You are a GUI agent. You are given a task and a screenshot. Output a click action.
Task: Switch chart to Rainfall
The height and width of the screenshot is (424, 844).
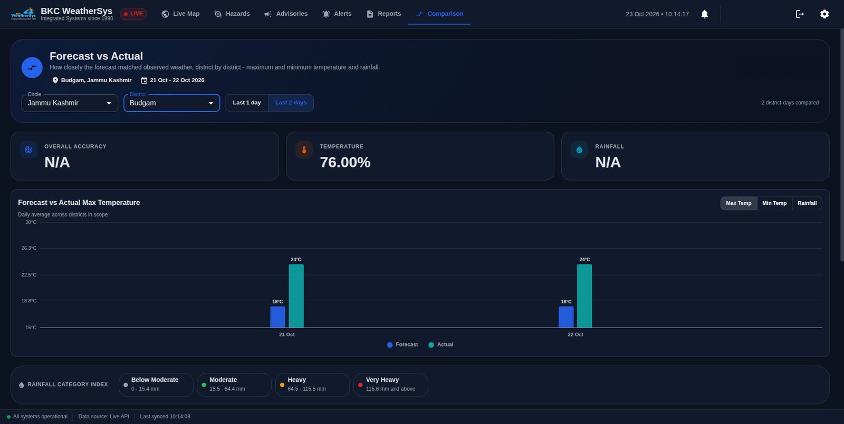[807, 203]
